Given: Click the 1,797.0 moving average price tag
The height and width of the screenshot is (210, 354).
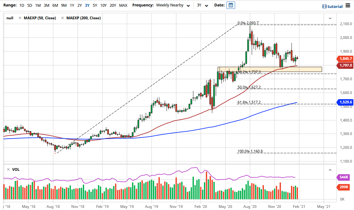Looking at the screenshot, I should [x=345, y=65].
